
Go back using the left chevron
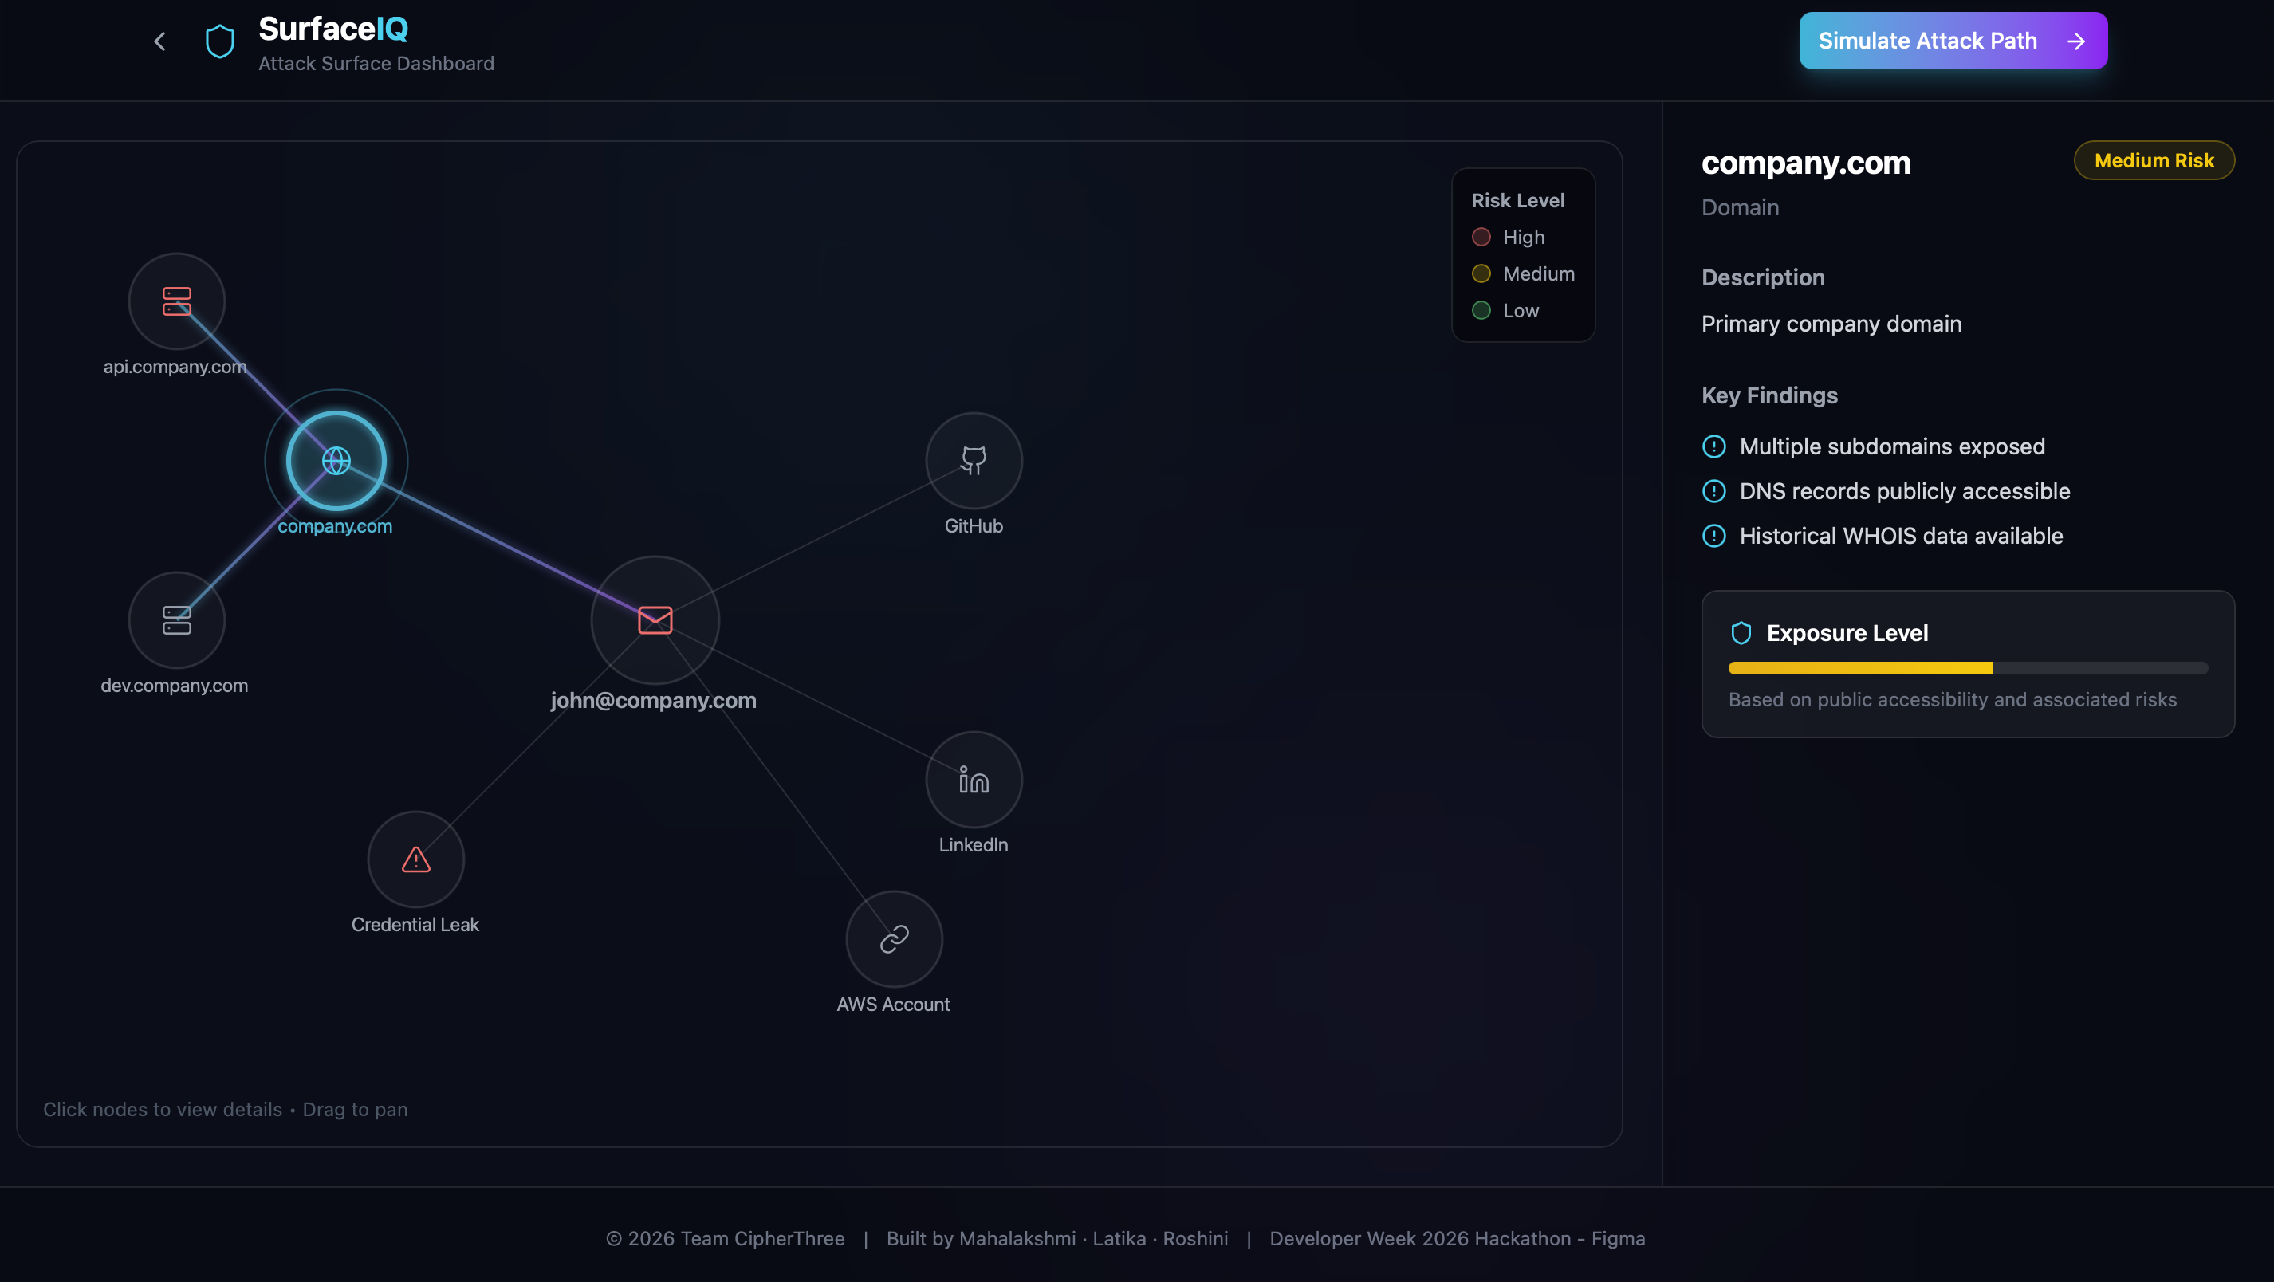(x=159, y=41)
